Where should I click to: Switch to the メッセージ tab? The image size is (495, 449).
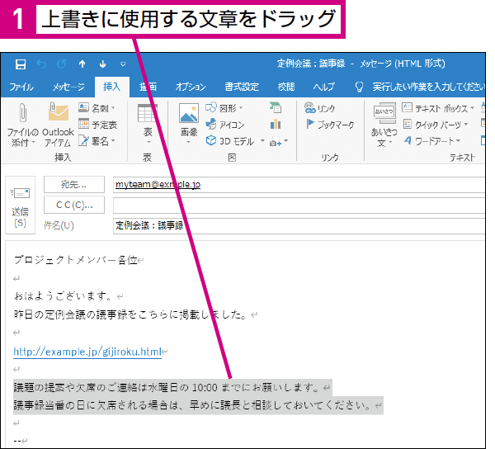click(x=68, y=87)
